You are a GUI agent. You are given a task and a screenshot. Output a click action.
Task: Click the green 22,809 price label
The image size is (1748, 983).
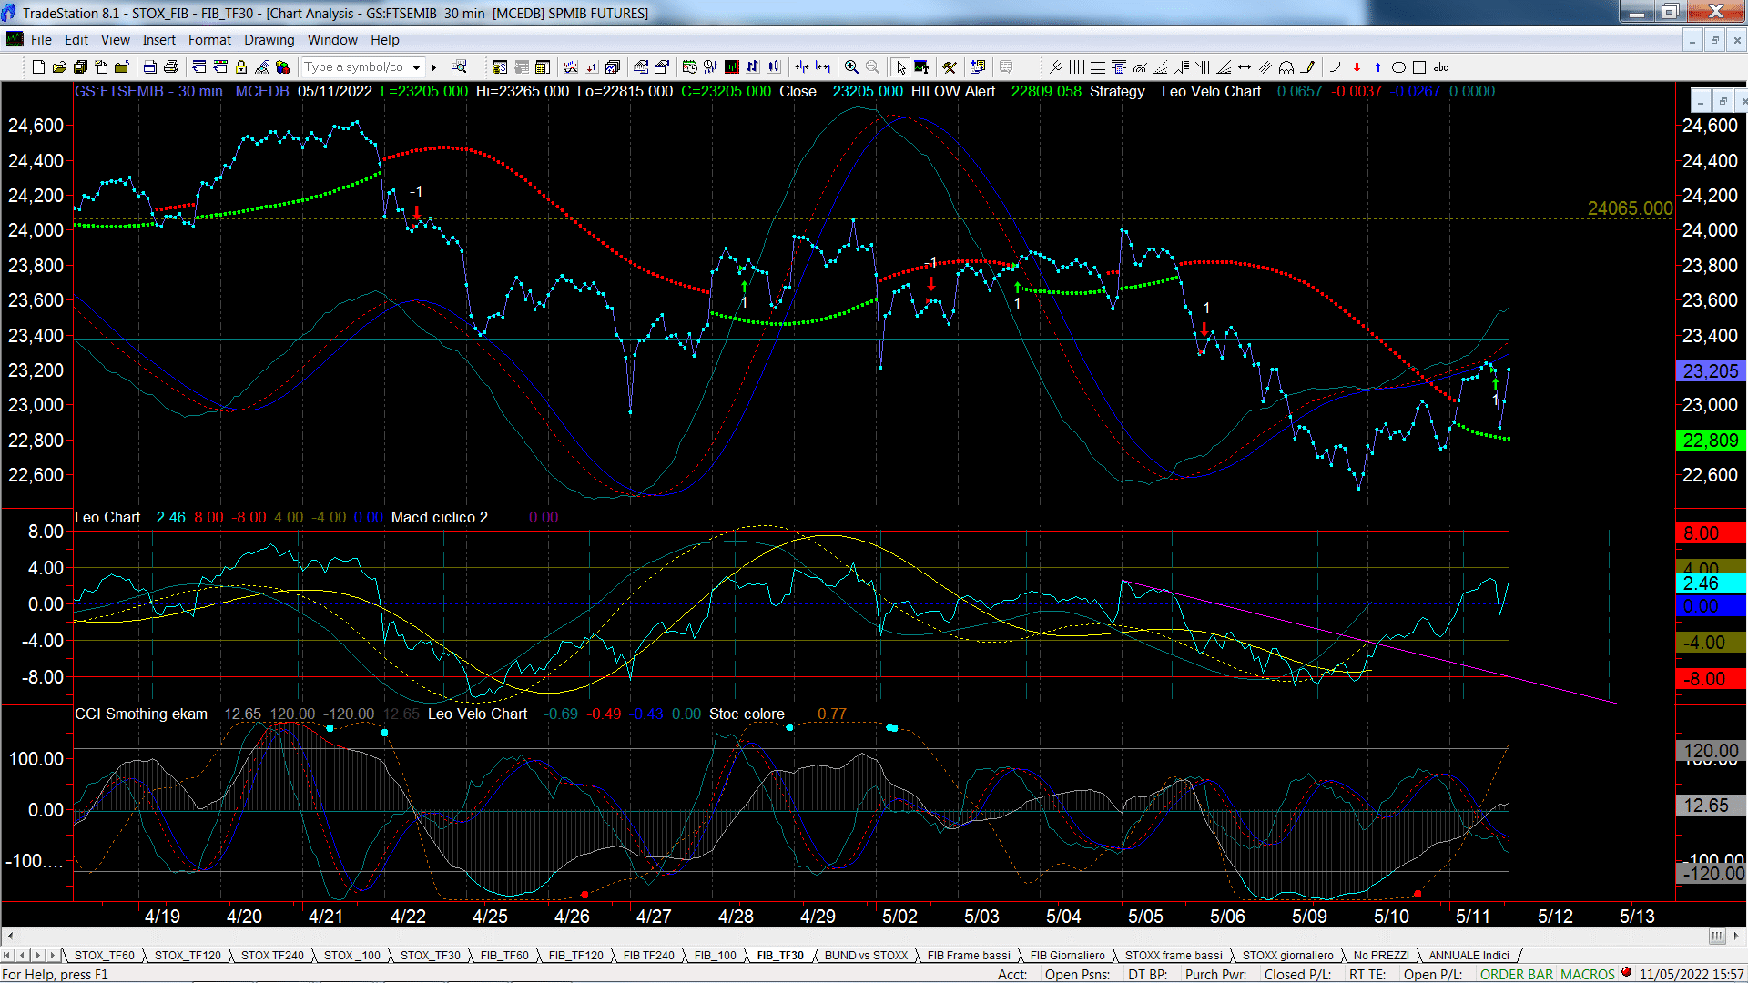coord(1711,441)
